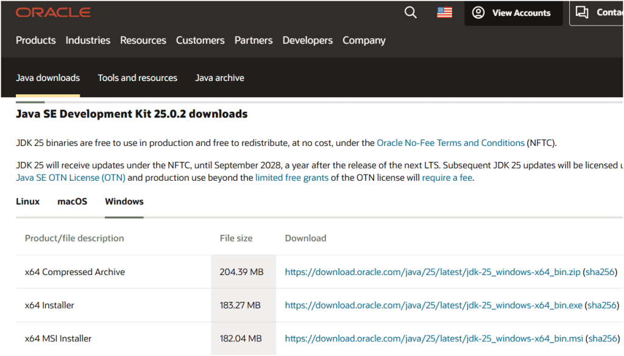Open the Developers menu
Image resolution: width=624 pixels, height=356 pixels.
(x=308, y=40)
